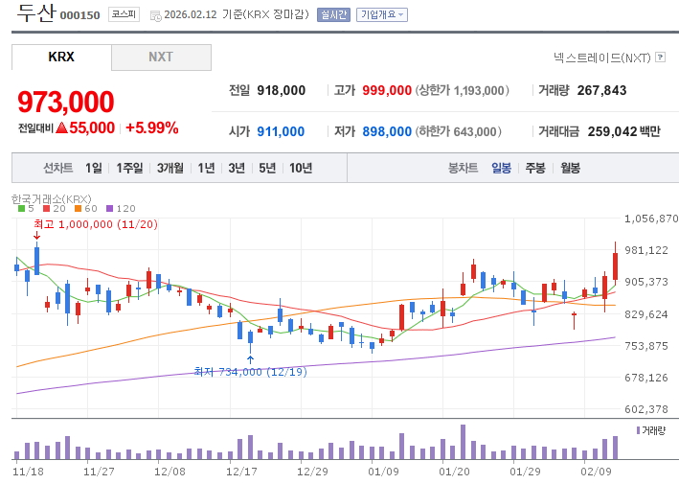Click the 봉차트 label
The width and height of the screenshot is (679, 484).
[463, 168]
